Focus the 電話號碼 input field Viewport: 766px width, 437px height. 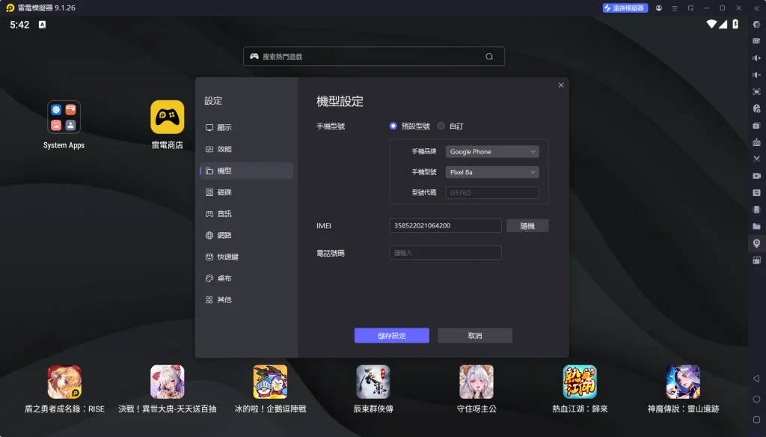click(446, 253)
